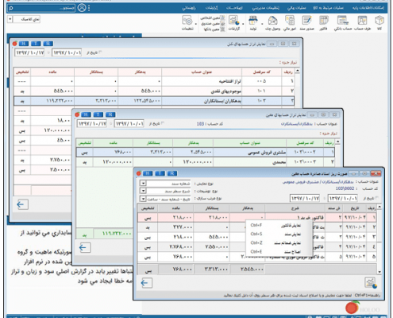Open the عملیات مالی menu
This screenshot has height=318, width=393.
click(x=297, y=8)
